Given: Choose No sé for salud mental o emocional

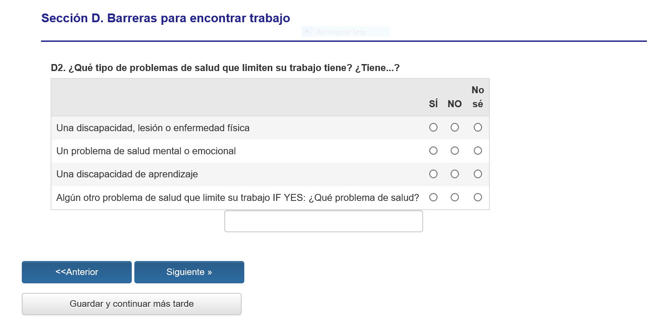Looking at the screenshot, I should click(x=478, y=151).
